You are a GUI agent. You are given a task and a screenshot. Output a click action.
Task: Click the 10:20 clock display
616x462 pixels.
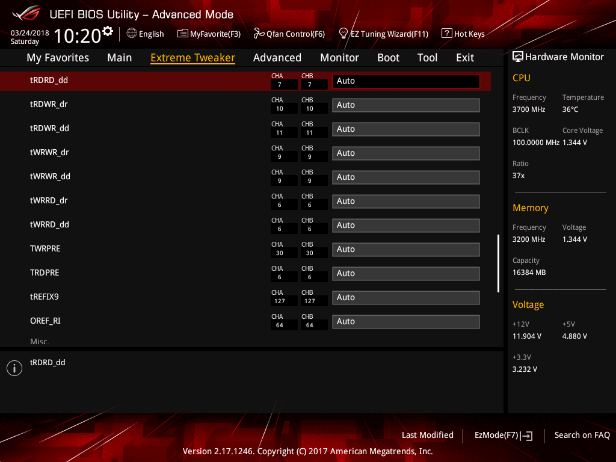click(x=78, y=36)
